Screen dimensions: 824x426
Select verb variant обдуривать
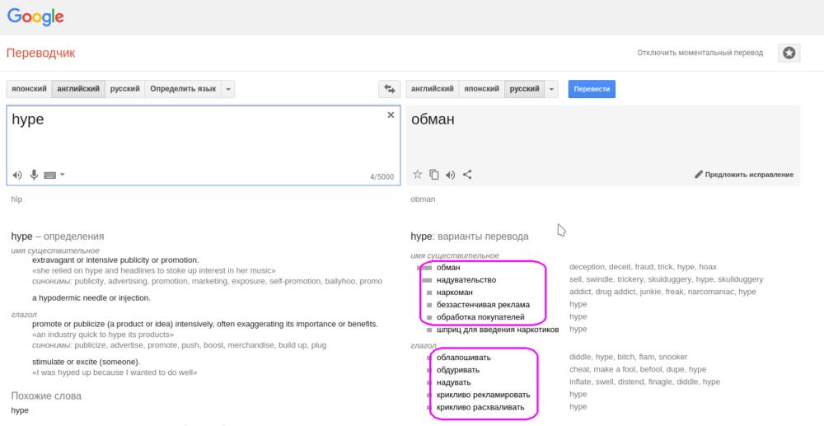458,370
